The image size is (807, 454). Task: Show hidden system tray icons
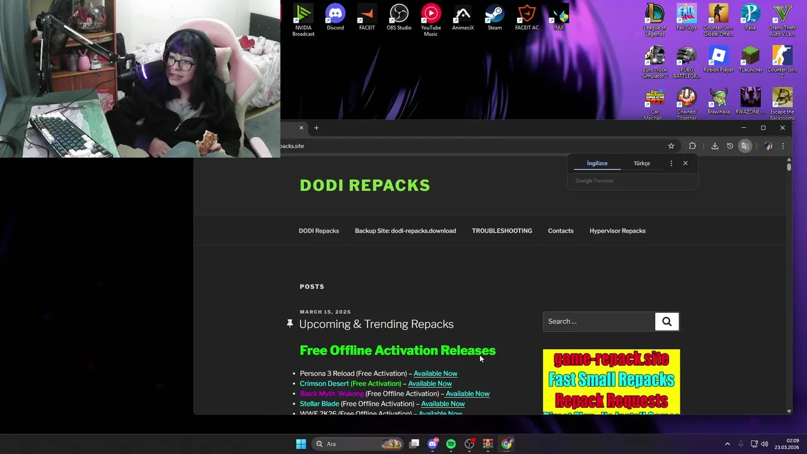(727, 444)
